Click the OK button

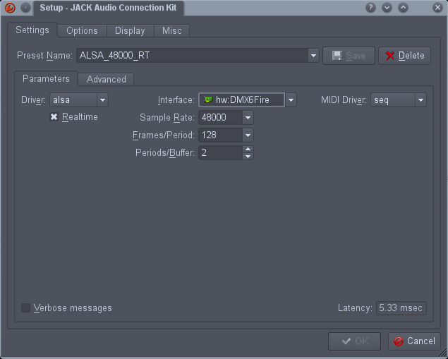354,341
